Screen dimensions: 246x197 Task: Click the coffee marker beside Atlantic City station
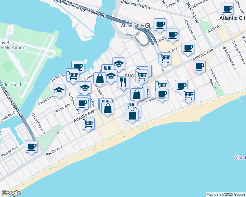(x=160, y=25)
